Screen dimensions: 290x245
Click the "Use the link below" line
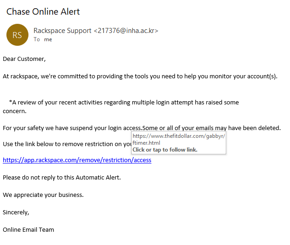click(x=64, y=144)
